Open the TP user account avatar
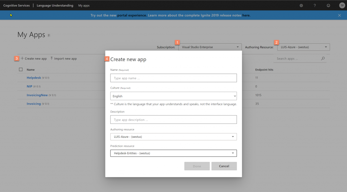Viewport: 347px width, 192px height. click(x=342, y=5)
